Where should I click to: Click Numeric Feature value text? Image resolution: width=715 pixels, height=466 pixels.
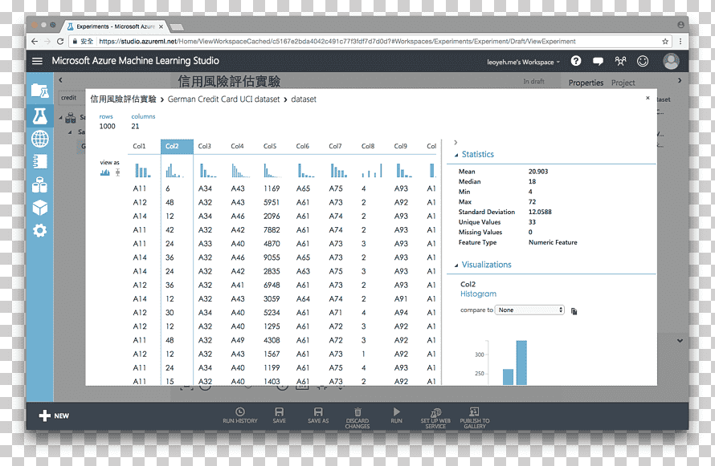(553, 242)
